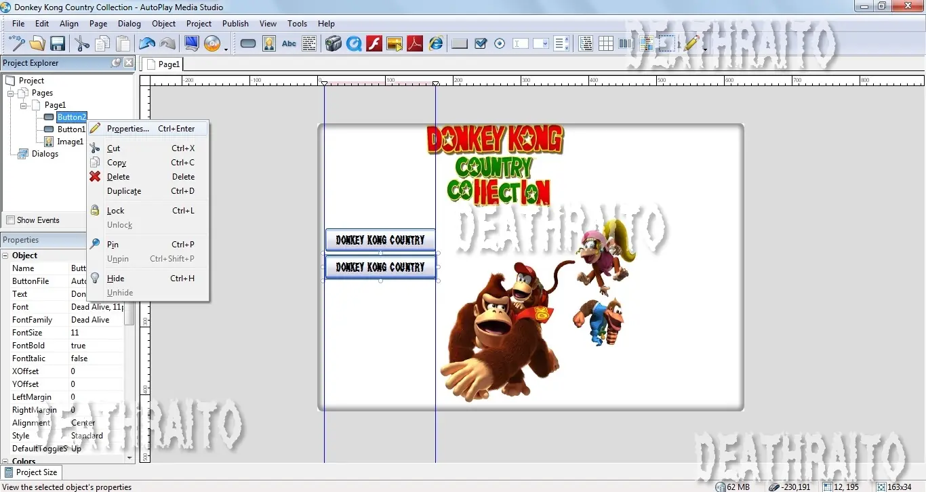Insert a Progress bar object
This screenshot has width=926, height=492.
tap(626, 44)
